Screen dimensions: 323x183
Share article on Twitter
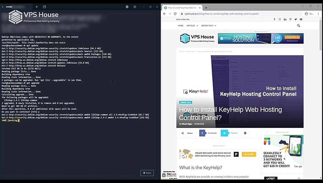(230, 133)
